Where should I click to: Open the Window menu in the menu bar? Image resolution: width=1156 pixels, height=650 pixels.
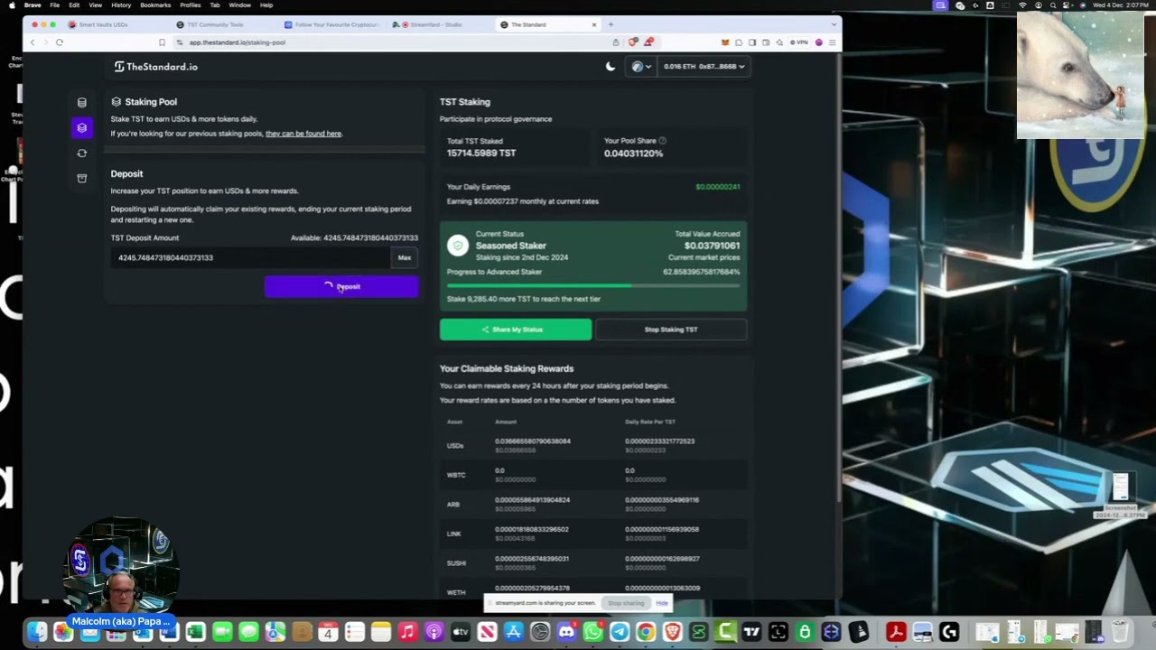[x=239, y=5]
